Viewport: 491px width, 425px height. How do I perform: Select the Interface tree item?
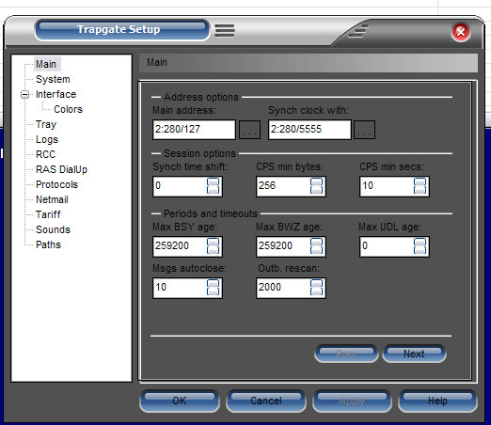[55, 94]
